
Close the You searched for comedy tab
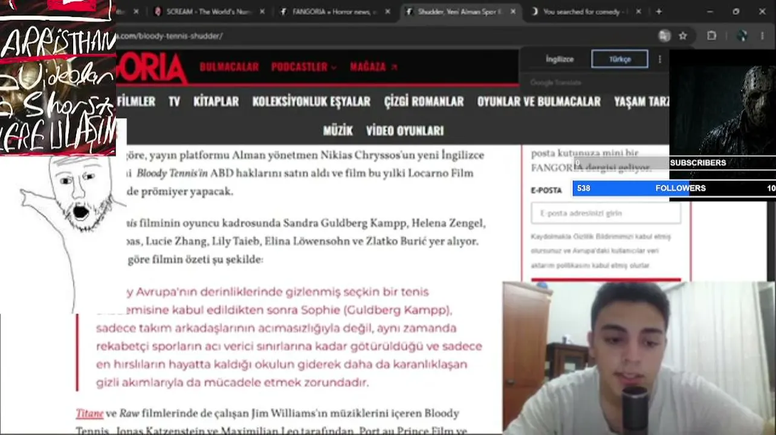click(x=639, y=11)
